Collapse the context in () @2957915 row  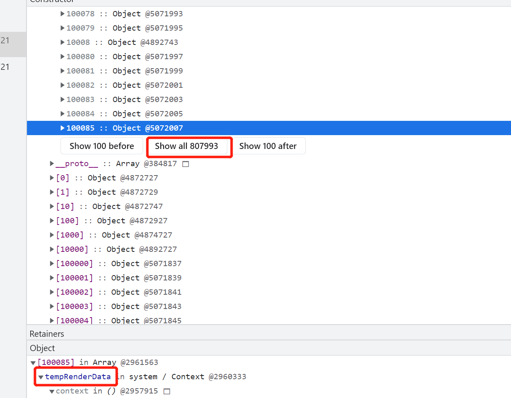tap(52, 391)
